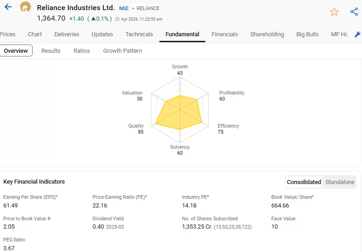Viewport: 362px width, 252px height.
Task: Click the Reliance Industries Ltd. title
Action: tap(76, 8)
